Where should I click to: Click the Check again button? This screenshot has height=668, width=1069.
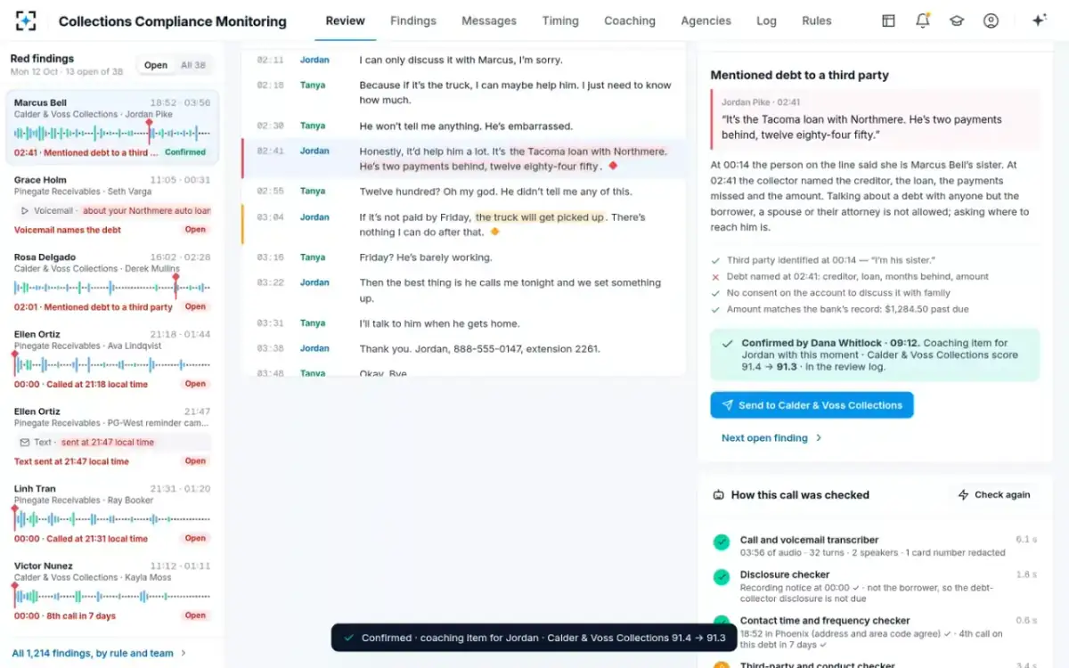(993, 495)
